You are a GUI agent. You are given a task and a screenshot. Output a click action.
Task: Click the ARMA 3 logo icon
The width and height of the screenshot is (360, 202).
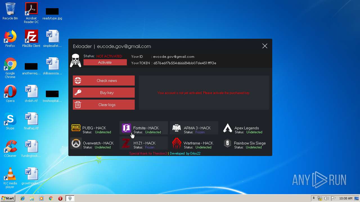pos(177,128)
